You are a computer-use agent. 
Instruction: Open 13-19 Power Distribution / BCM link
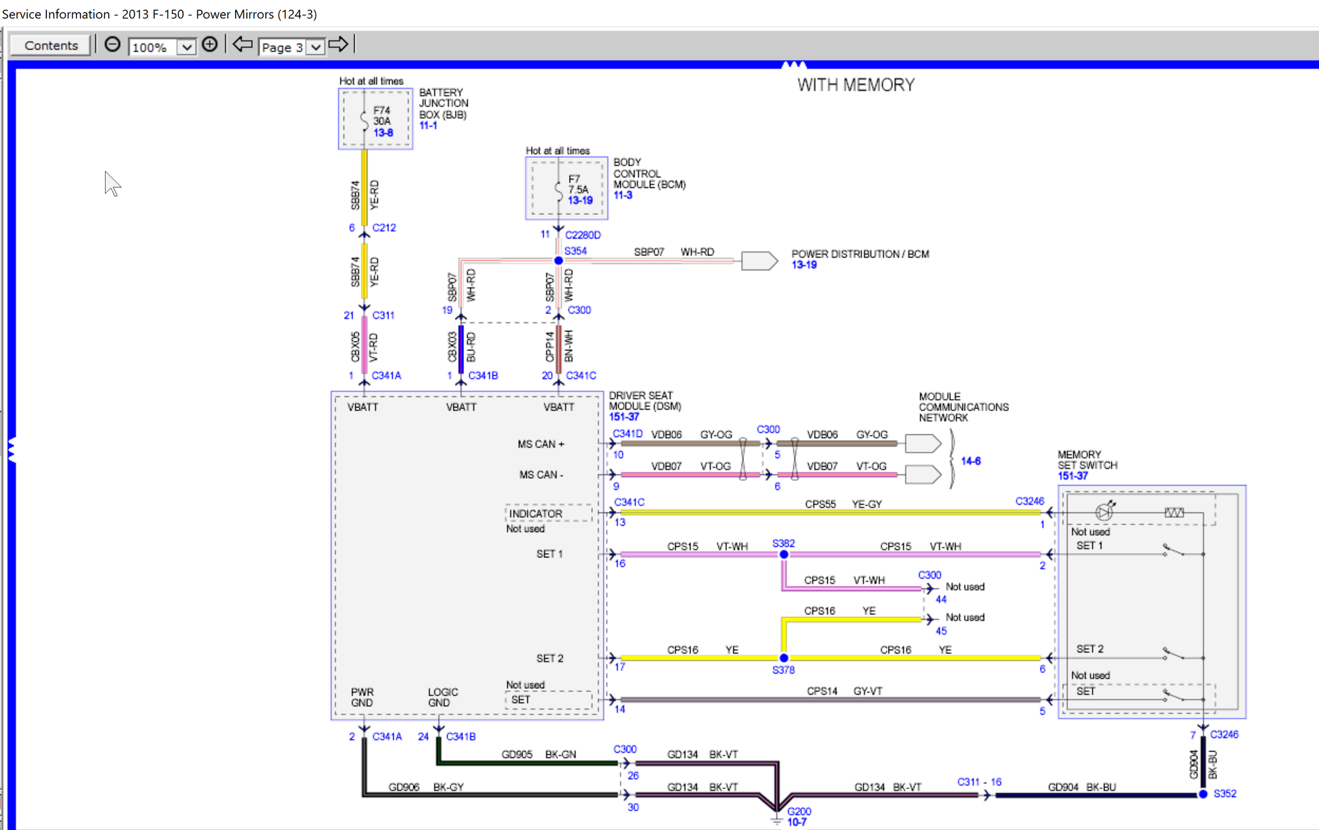(x=804, y=265)
